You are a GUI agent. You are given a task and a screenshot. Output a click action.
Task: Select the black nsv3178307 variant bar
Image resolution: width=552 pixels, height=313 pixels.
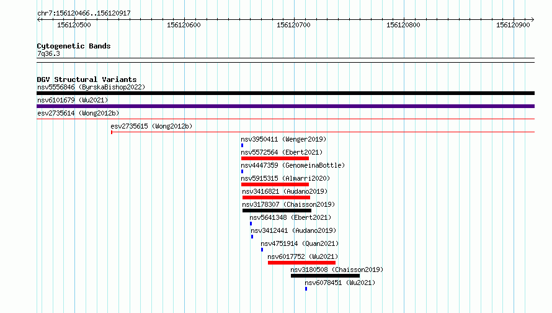click(277, 211)
